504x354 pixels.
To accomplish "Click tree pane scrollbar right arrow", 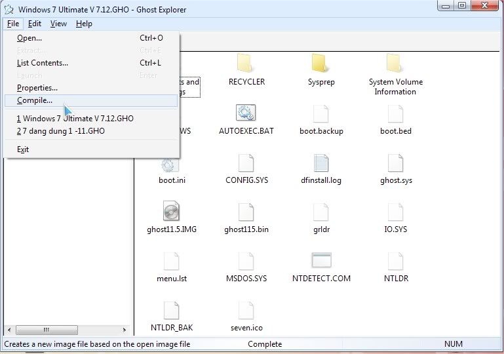I will tap(124, 330).
